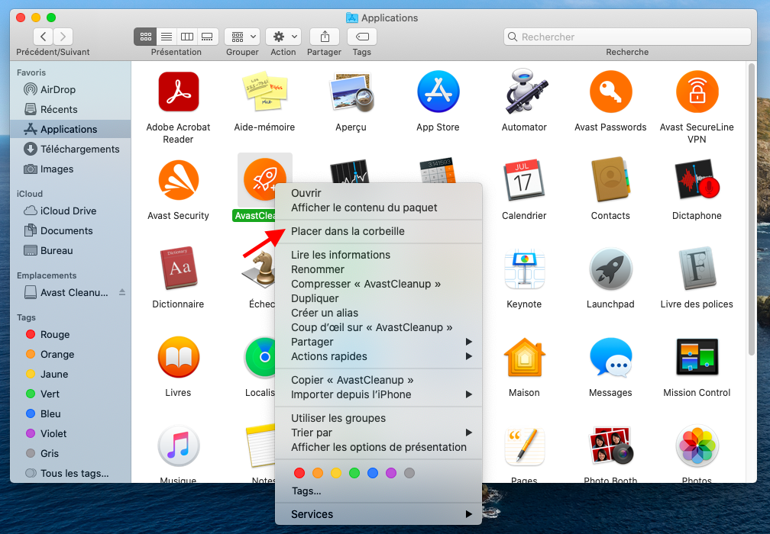Choose Ouvrir in the context menu

[379, 193]
